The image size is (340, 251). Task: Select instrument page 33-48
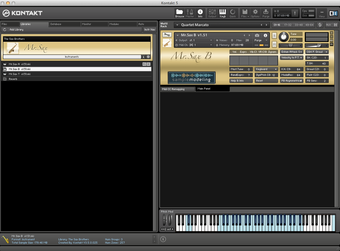pos(298,25)
